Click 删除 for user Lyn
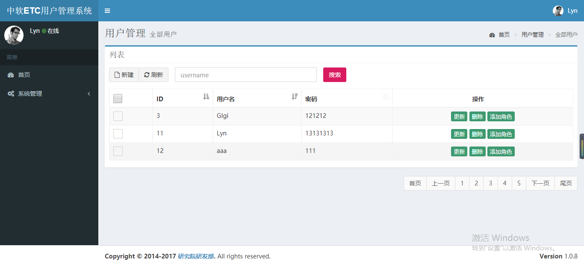Screen dimensions: 584x267 [477, 134]
